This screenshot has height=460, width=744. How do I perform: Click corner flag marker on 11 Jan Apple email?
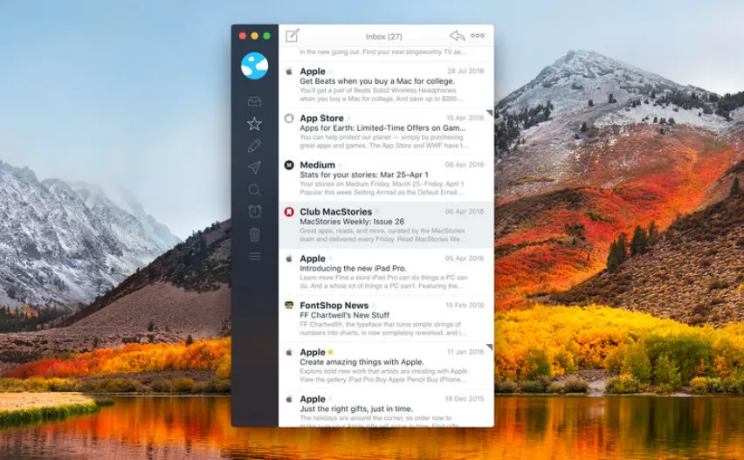click(490, 347)
